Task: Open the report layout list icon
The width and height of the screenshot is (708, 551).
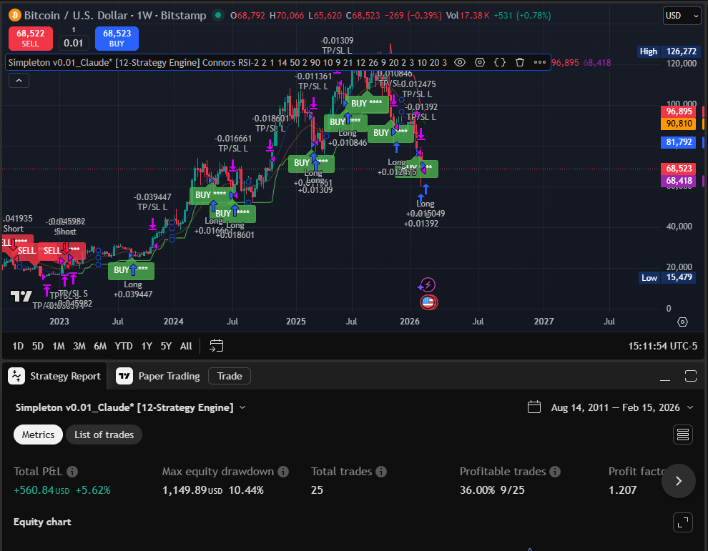Action: click(x=683, y=435)
